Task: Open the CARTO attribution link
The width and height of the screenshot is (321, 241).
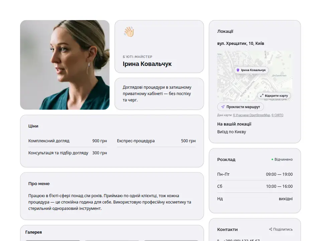Action: (x=278, y=115)
